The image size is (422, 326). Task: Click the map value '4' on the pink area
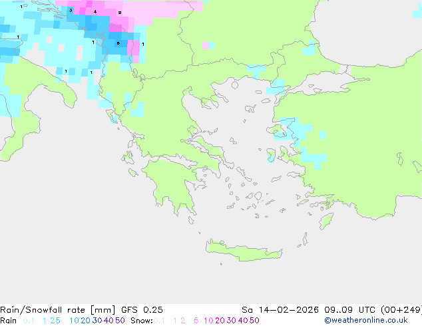pos(95,12)
